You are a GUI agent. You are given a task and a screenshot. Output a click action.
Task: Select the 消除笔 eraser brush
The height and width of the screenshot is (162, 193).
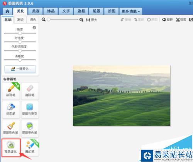(30, 91)
